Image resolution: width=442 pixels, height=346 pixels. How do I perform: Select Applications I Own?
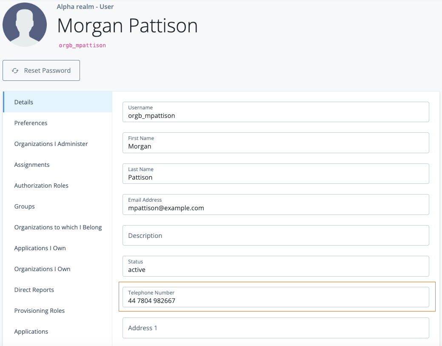point(40,248)
